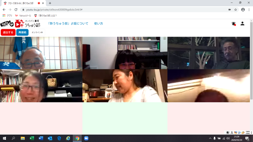Open the Action Center notifications icon
The image size is (253, 142).
pyautogui.click(x=247, y=138)
